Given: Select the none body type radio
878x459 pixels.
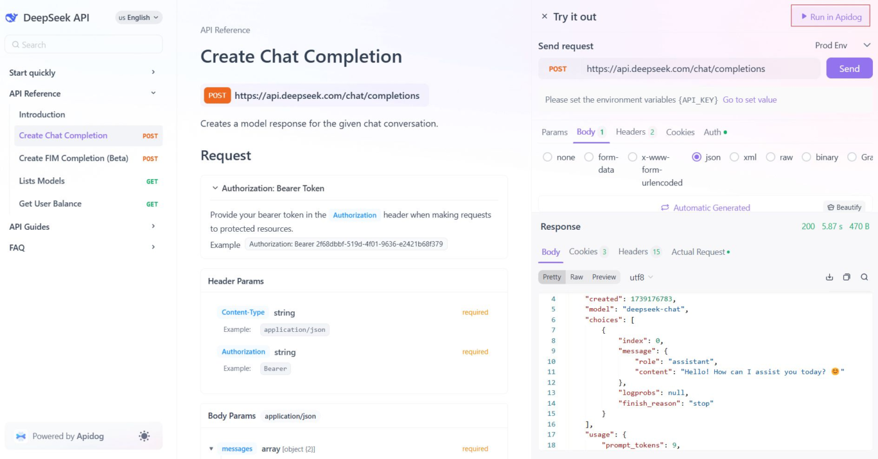Looking at the screenshot, I should pos(547,157).
